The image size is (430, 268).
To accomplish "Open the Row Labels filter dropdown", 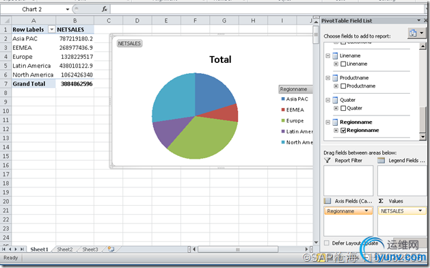I will [51, 29].
